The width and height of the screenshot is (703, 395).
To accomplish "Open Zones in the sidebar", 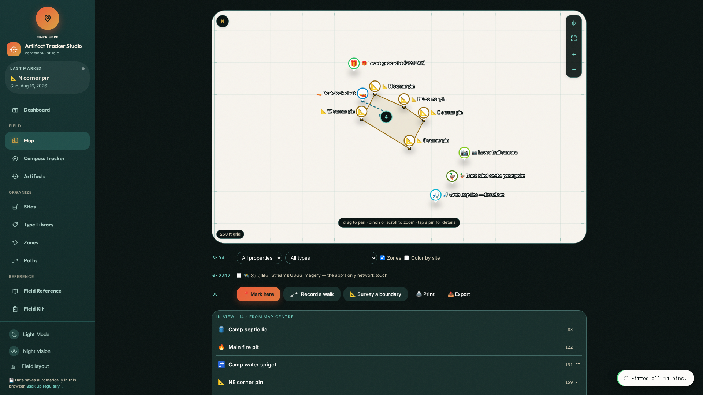I will (47, 243).
